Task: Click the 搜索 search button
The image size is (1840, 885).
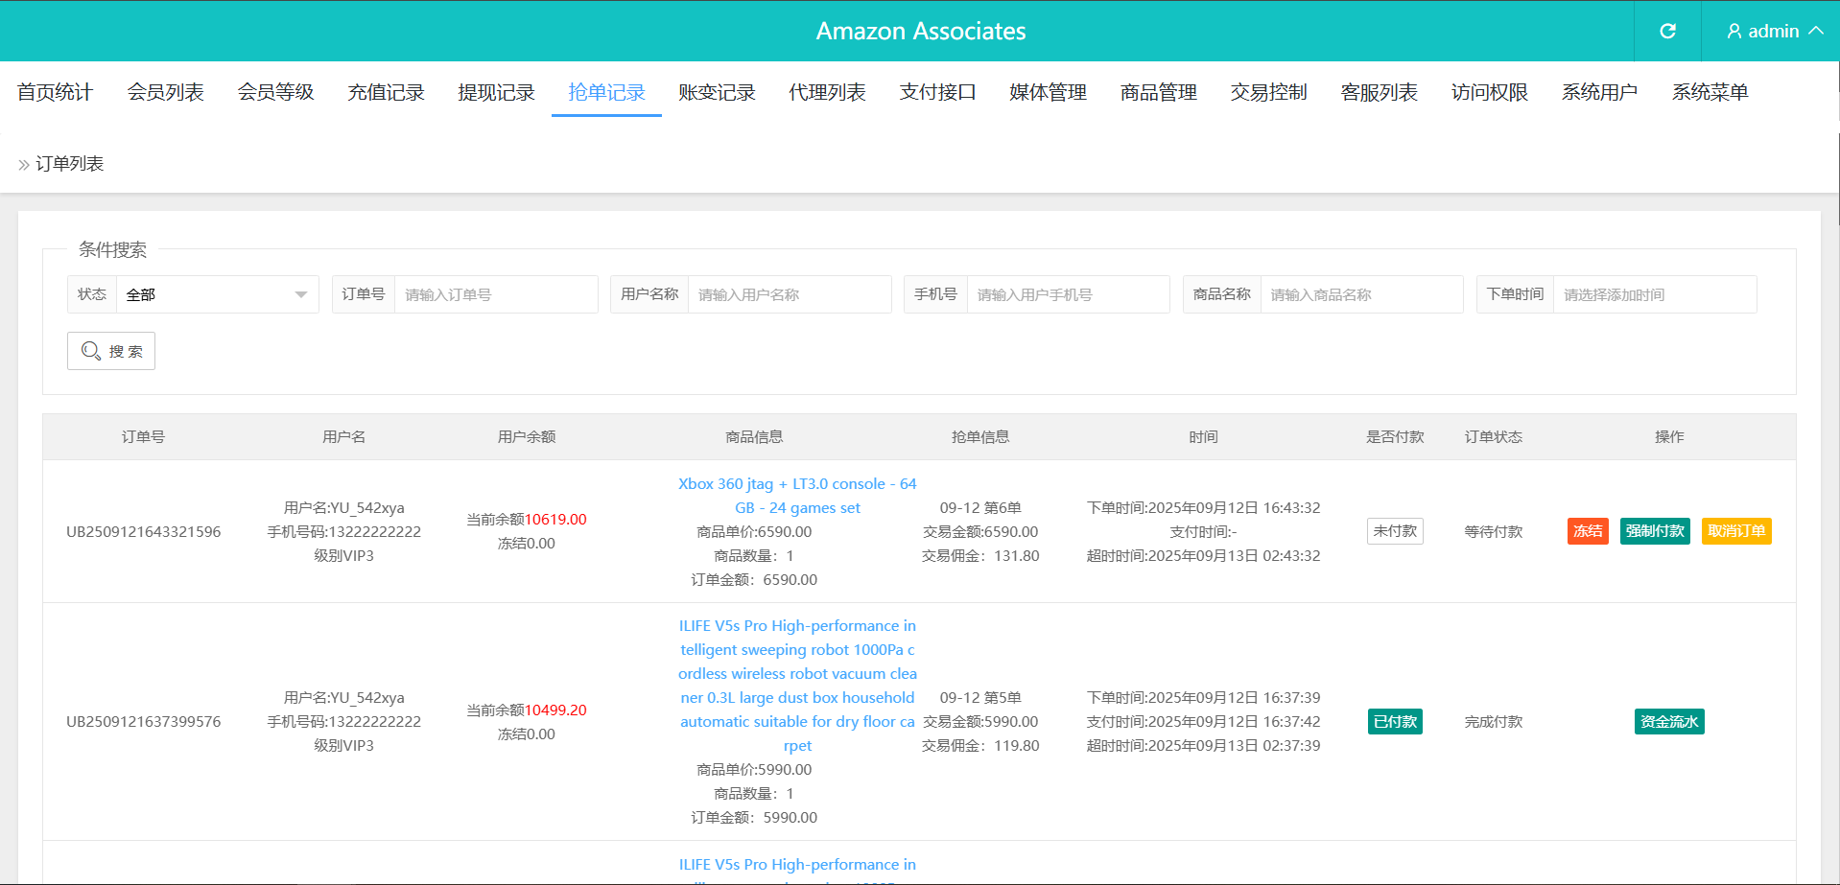Action: pos(111,351)
